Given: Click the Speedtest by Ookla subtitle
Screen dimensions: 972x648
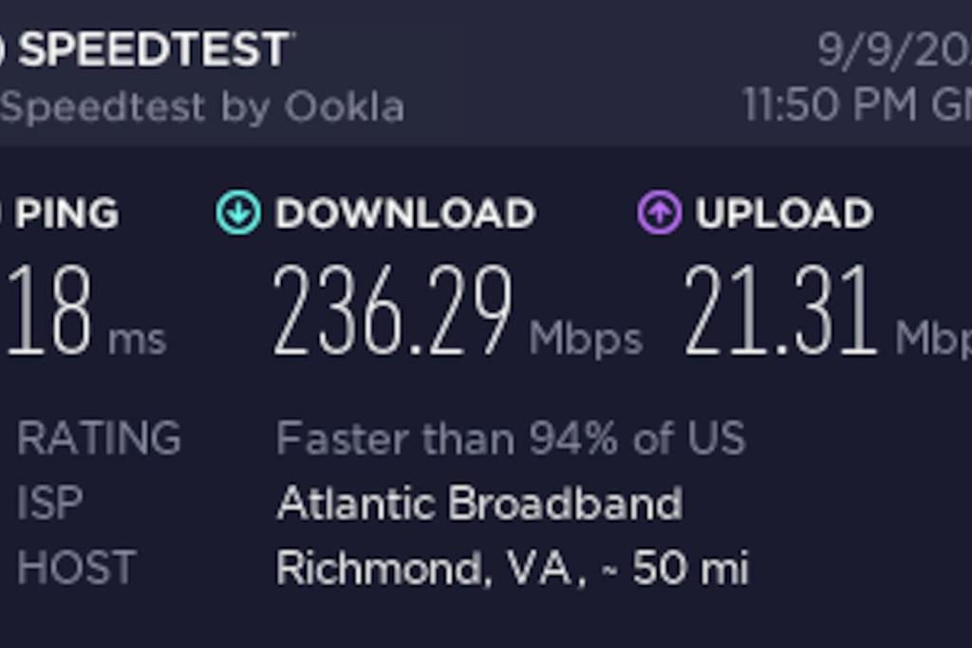Looking at the screenshot, I should (x=202, y=107).
